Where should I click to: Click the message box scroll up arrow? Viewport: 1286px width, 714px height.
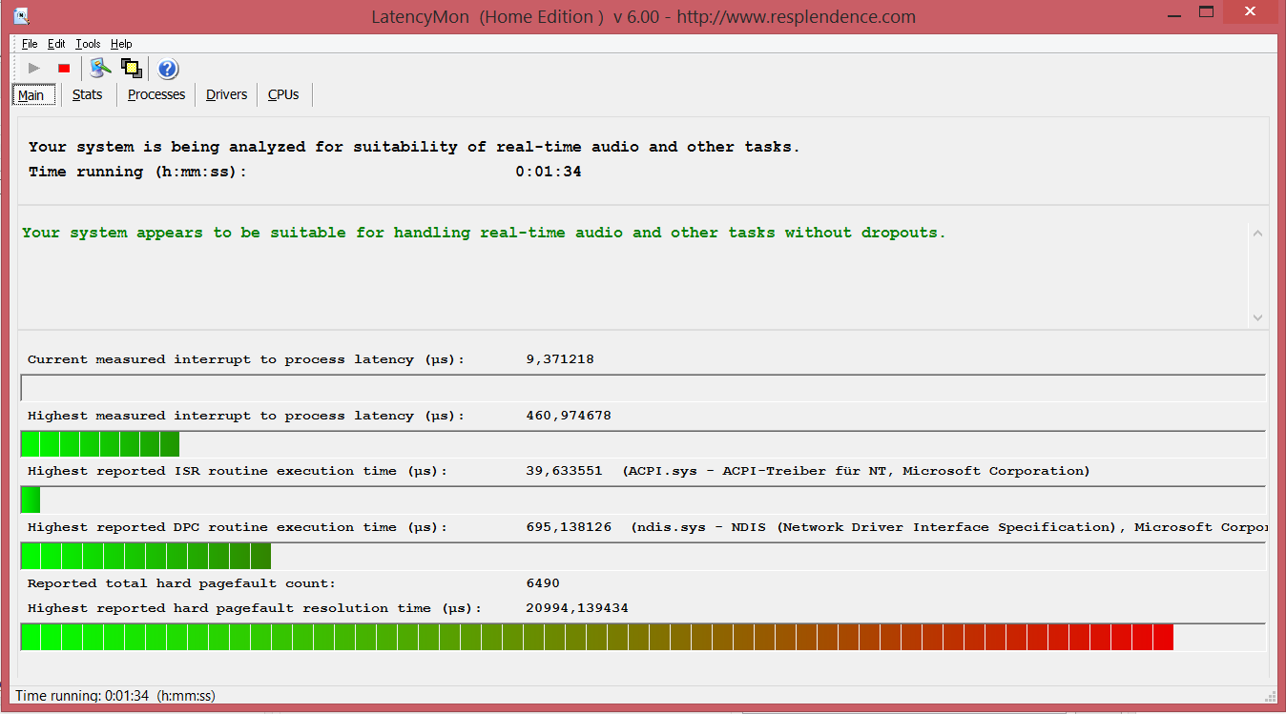(1257, 234)
